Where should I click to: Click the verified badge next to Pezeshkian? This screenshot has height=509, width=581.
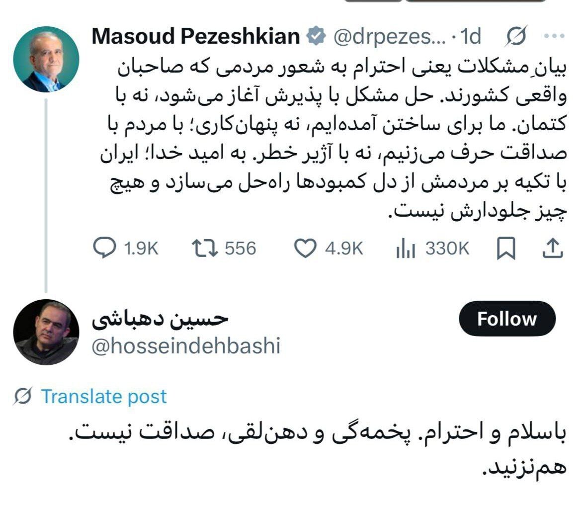[x=315, y=37]
